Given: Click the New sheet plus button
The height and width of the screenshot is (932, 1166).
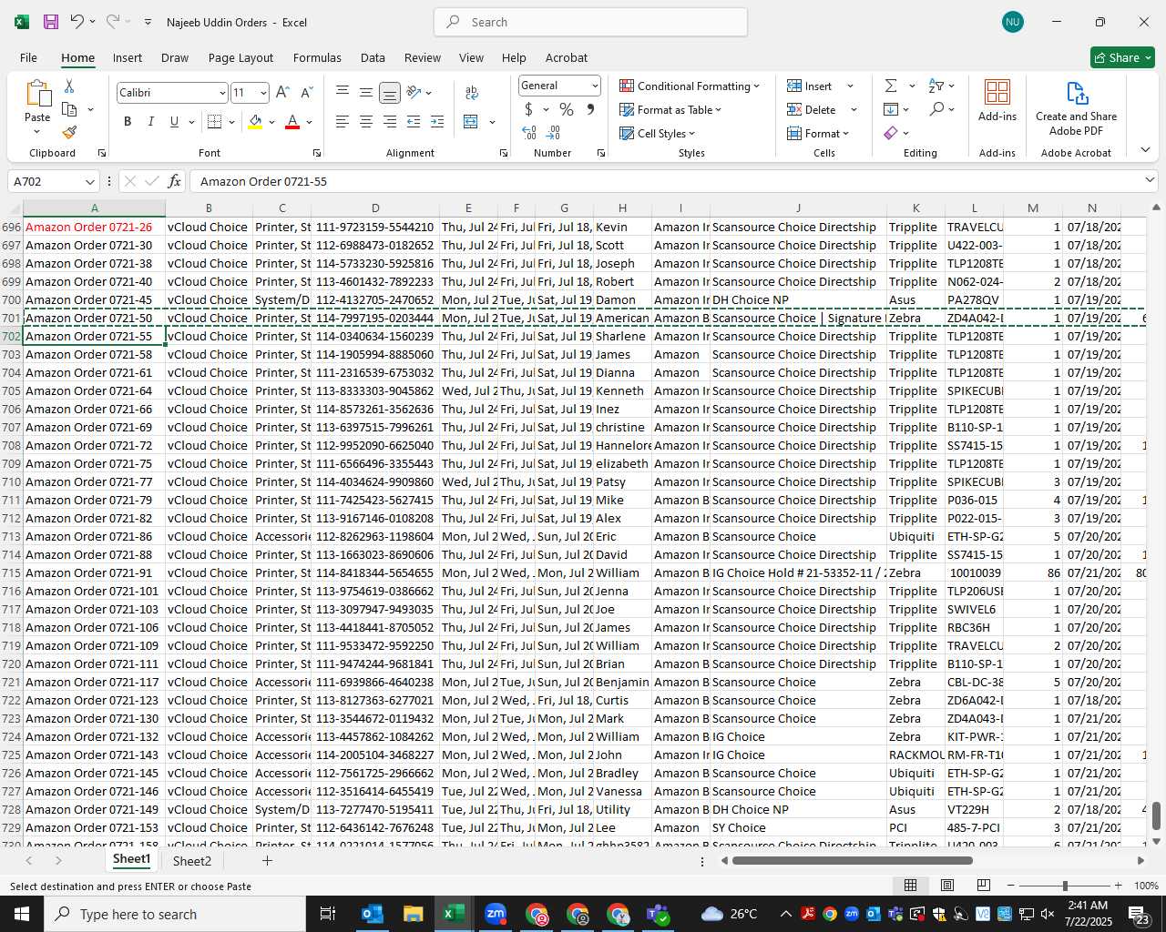Looking at the screenshot, I should [267, 860].
